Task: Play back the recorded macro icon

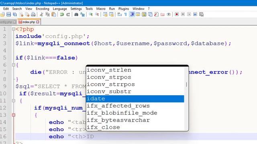Action: (x=189, y=14)
